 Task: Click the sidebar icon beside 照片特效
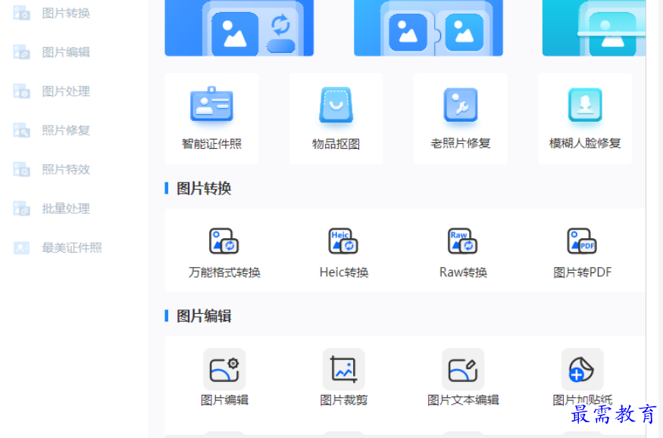pyautogui.click(x=21, y=169)
